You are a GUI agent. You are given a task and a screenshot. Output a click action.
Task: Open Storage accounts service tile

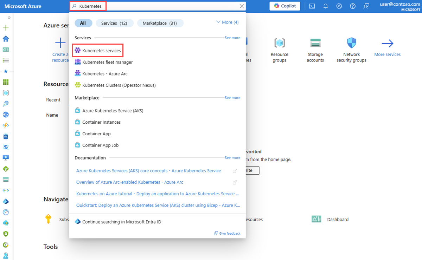pyautogui.click(x=315, y=50)
